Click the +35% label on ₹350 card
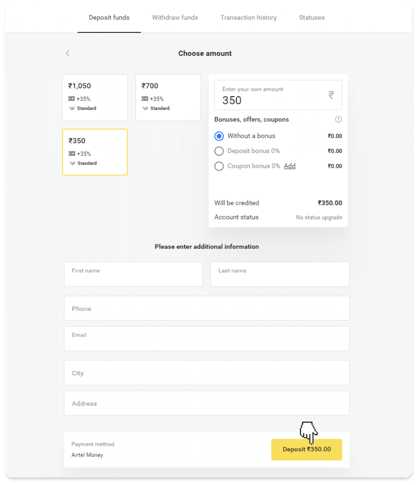The image size is (418, 485). (x=83, y=154)
